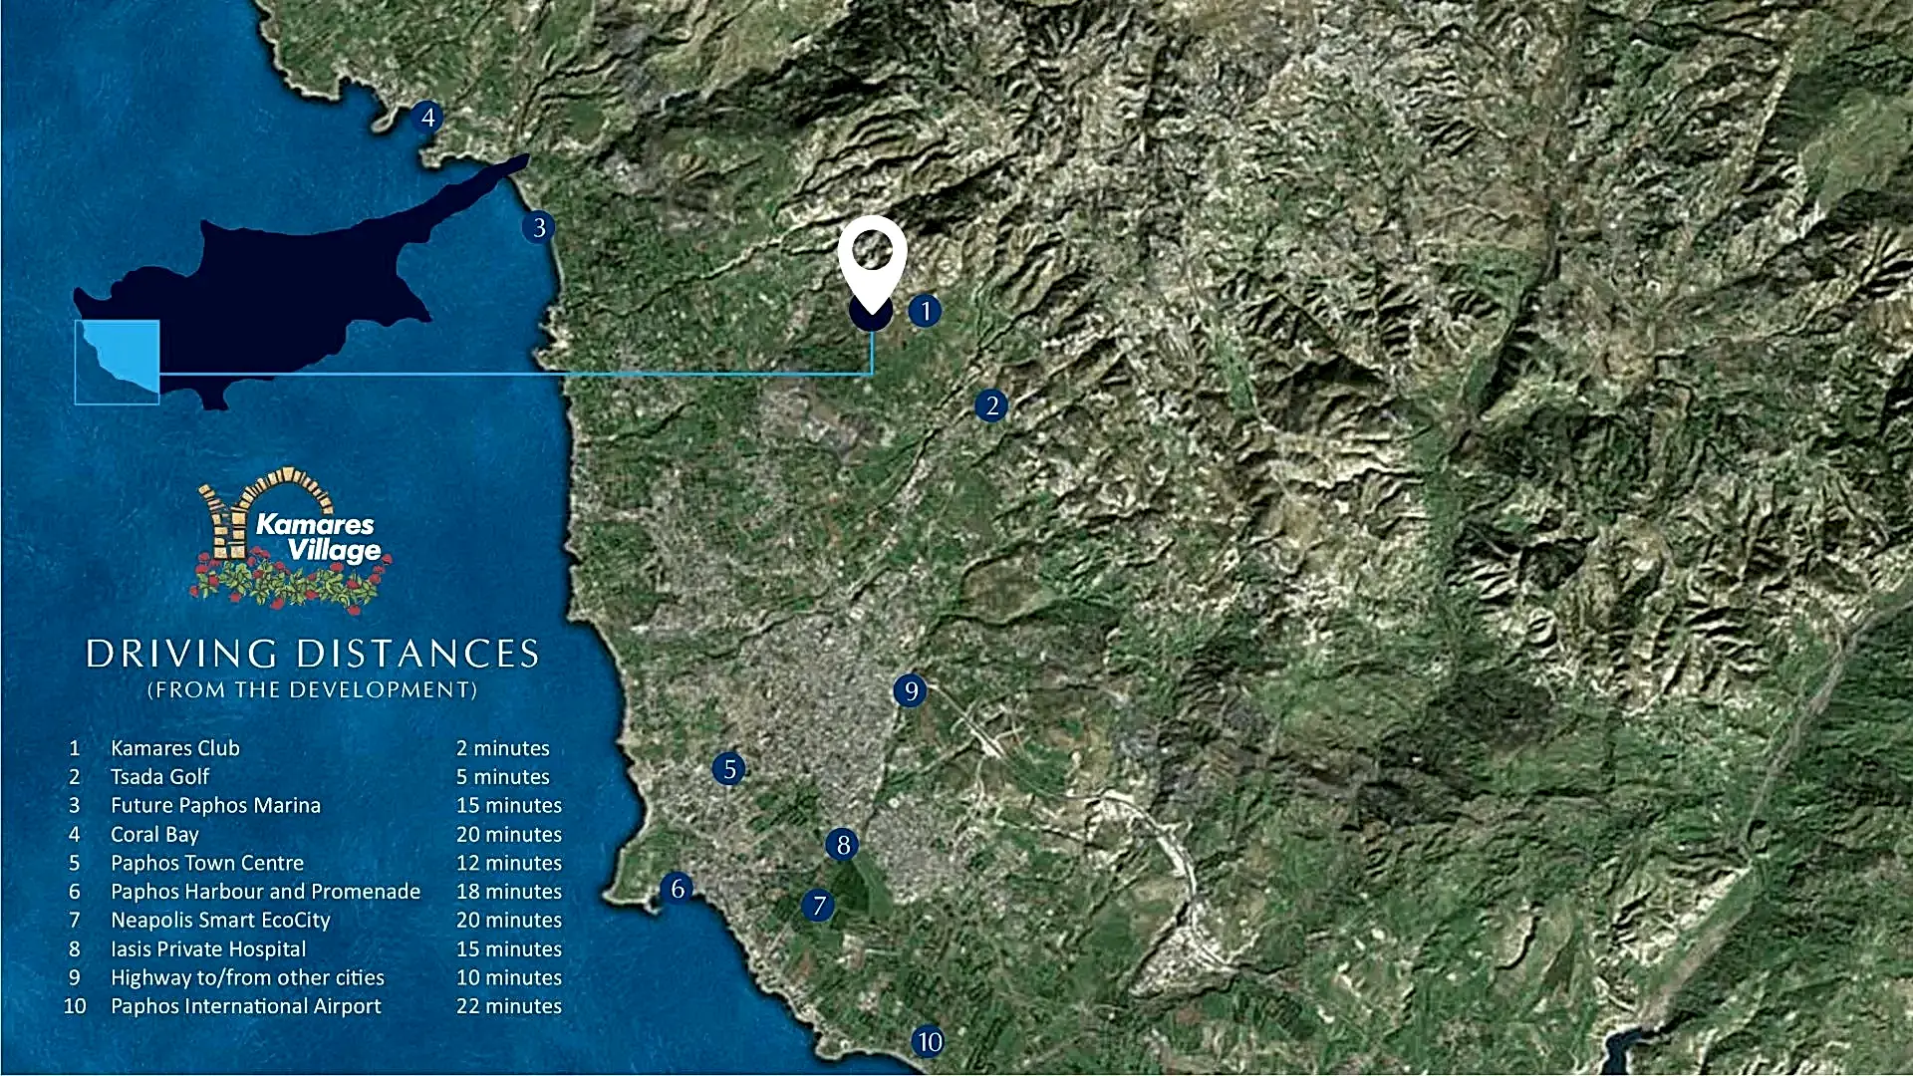Screen dimensions: 1913x1076
Task: Click the 15 minutes value for Iasis Hospital
Action: pyautogui.click(x=509, y=949)
